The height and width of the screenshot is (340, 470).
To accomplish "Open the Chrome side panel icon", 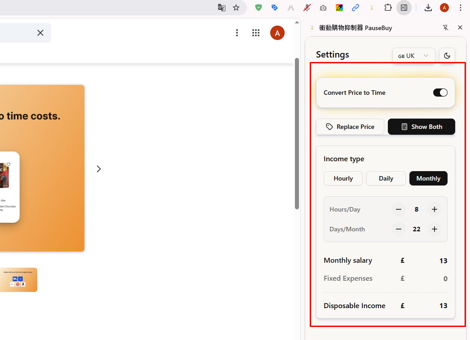I will coord(404,8).
